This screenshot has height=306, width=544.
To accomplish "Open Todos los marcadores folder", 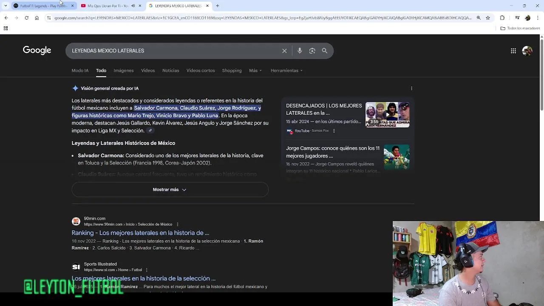I will [x=520, y=28].
